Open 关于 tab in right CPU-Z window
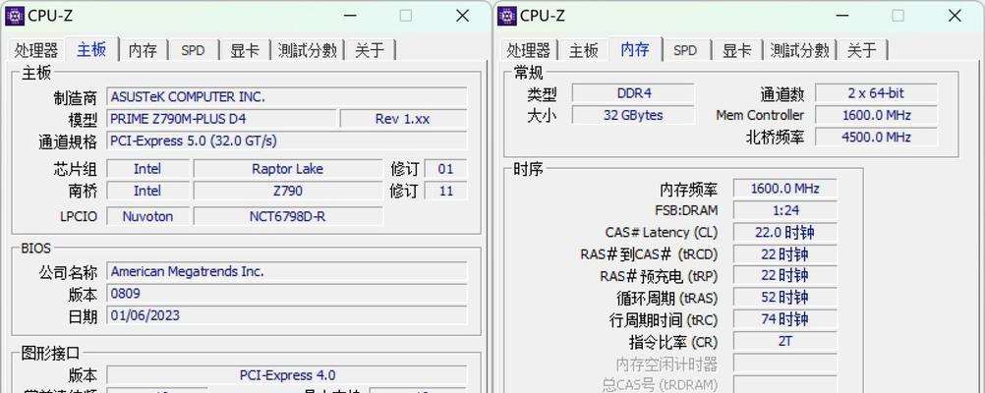The width and height of the screenshot is (985, 393). 862,50
